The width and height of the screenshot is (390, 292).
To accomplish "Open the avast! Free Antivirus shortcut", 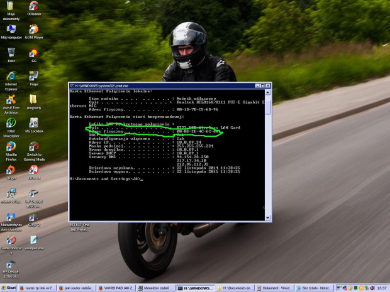I will click(x=11, y=100).
